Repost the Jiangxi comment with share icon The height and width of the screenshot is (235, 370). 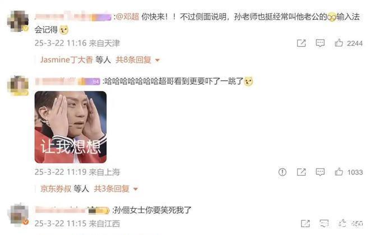(306, 223)
